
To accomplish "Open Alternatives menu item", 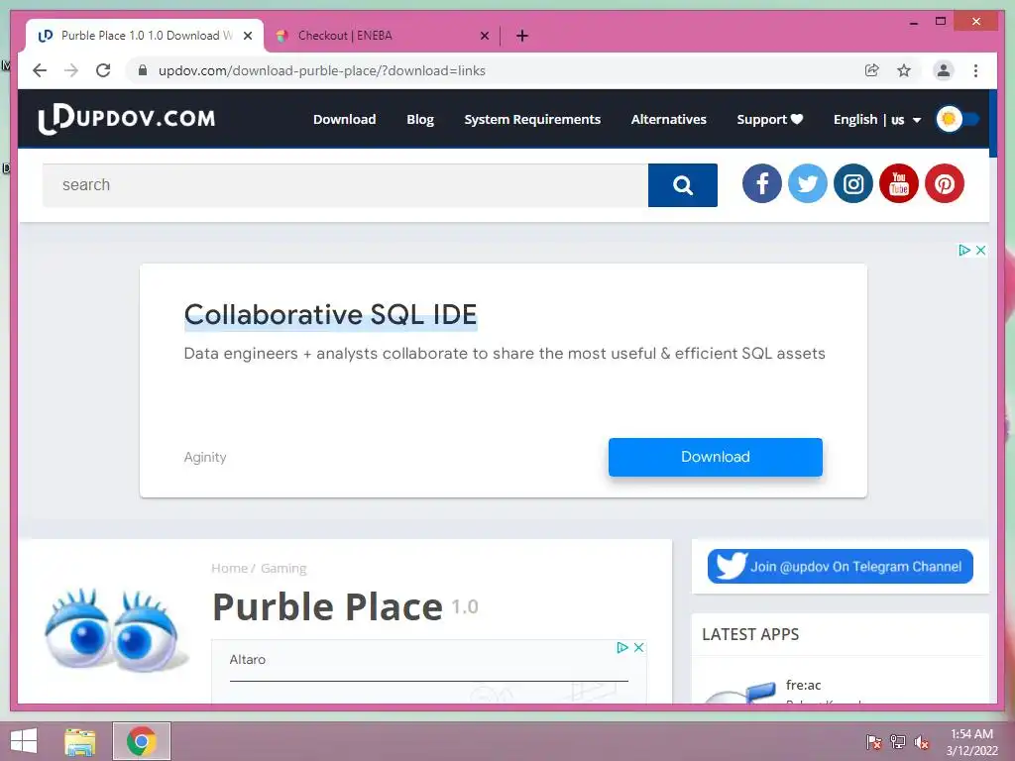I will click(x=669, y=119).
